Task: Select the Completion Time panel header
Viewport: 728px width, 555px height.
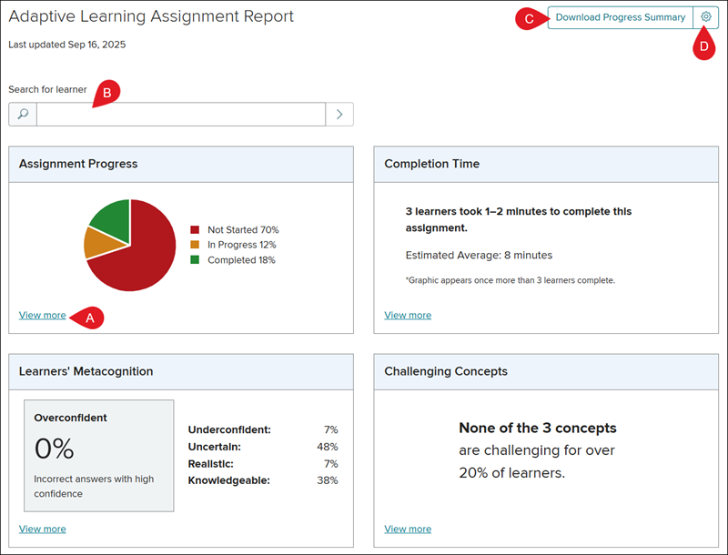Action: pyautogui.click(x=546, y=165)
